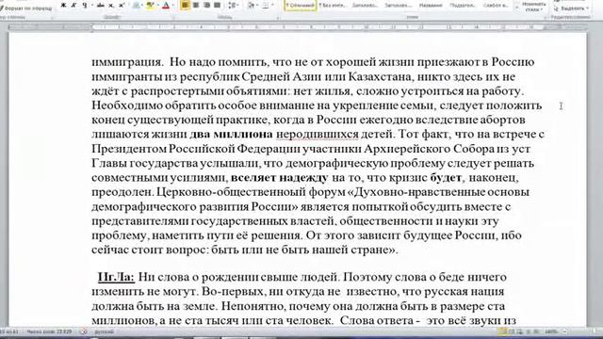Open text effects dropdown arrow

142,5
